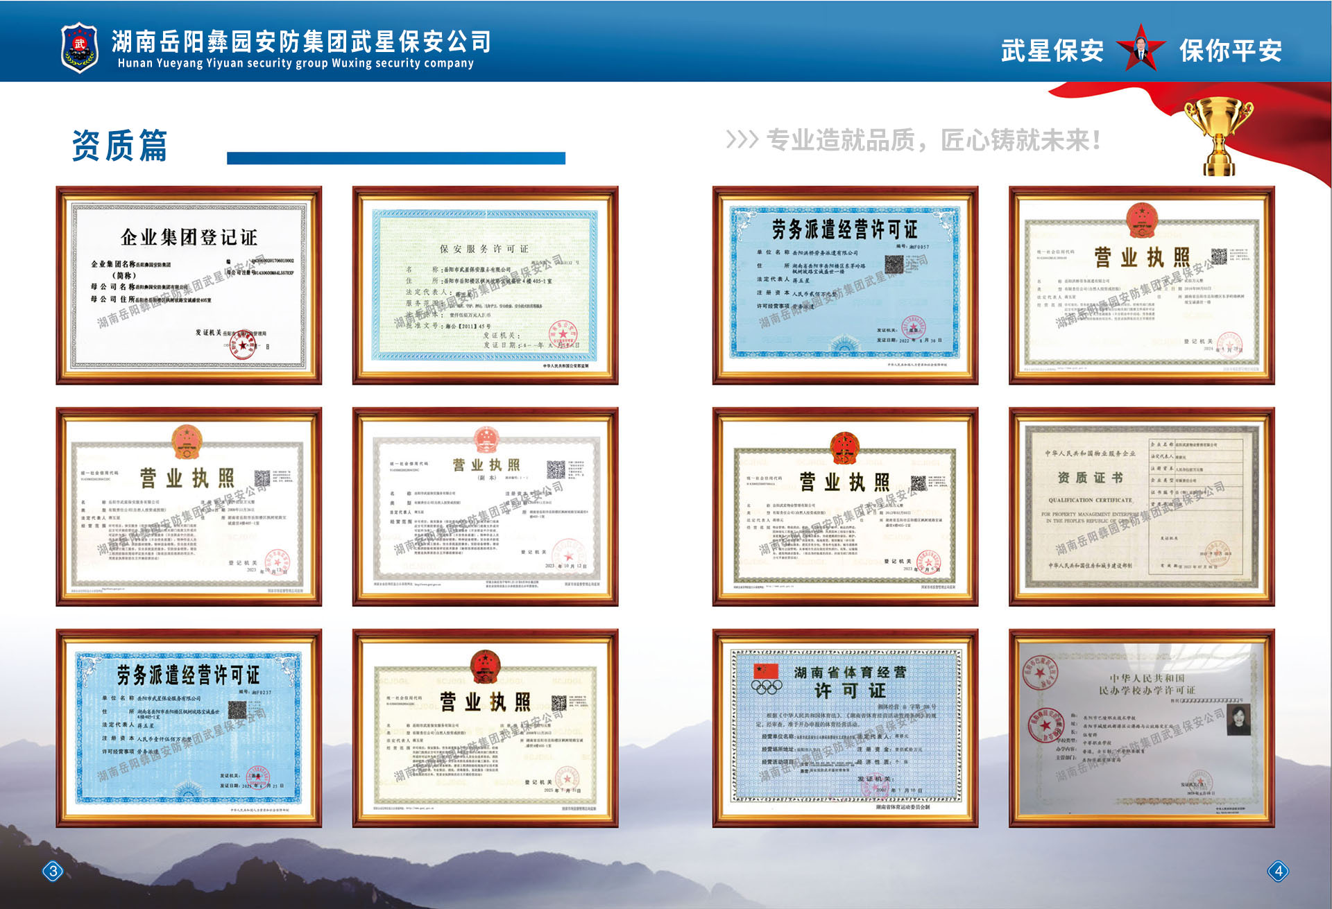Click the blue bar beside 资质篇
The image size is (1332, 909).
point(395,158)
